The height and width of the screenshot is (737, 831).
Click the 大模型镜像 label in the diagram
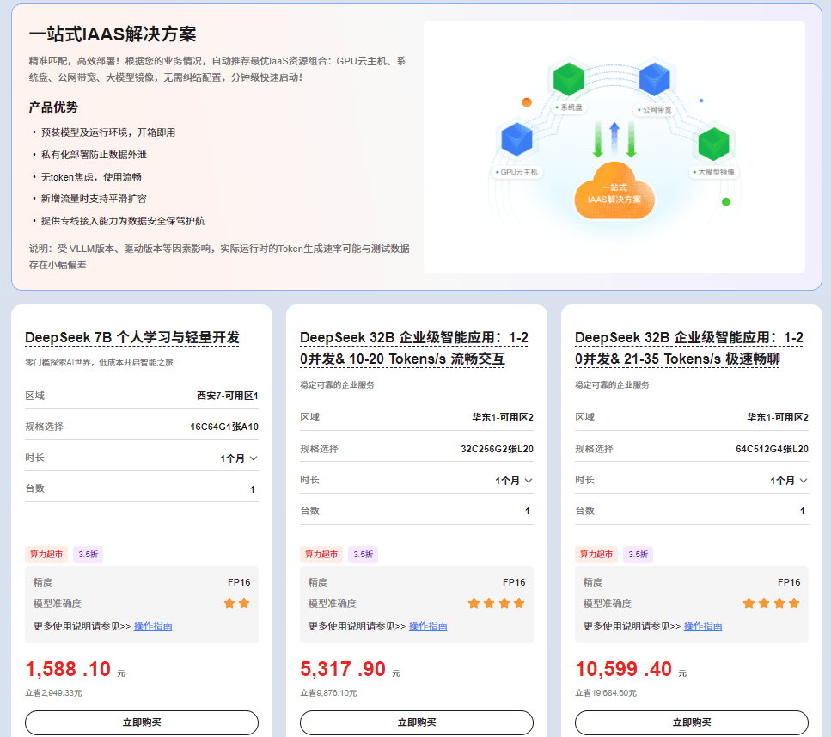click(716, 172)
